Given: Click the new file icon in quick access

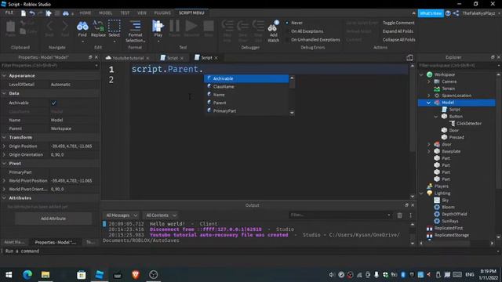Looking at the screenshot, I should [x=24, y=13].
